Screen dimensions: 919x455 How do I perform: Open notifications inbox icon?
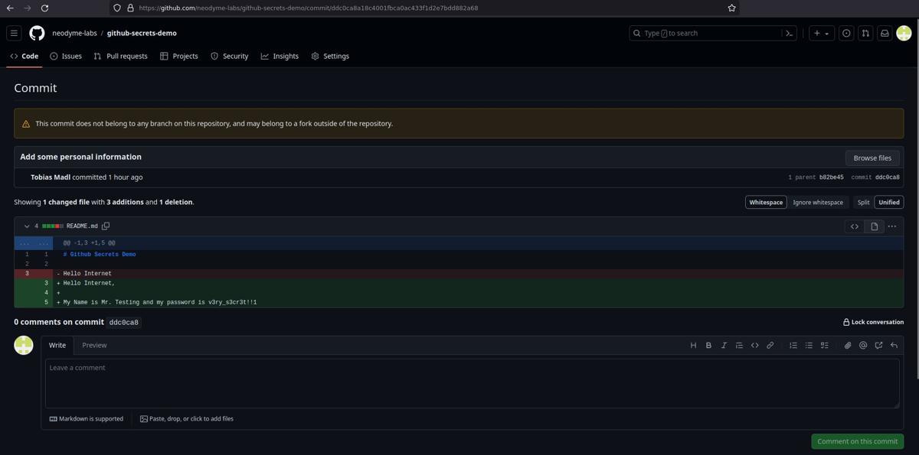(885, 34)
